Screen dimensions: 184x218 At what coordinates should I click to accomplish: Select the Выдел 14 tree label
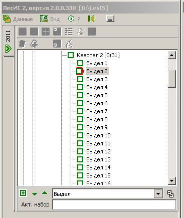click(98, 167)
